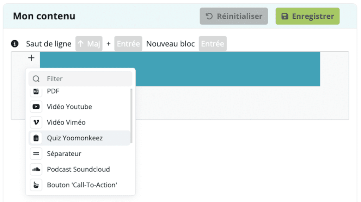361x202 pixels.
Task: Click the Quiz clipboard icon
Action: [x=36, y=138]
